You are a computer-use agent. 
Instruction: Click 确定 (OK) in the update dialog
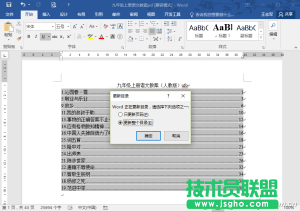pyautogui.click(x=148, y=136)
